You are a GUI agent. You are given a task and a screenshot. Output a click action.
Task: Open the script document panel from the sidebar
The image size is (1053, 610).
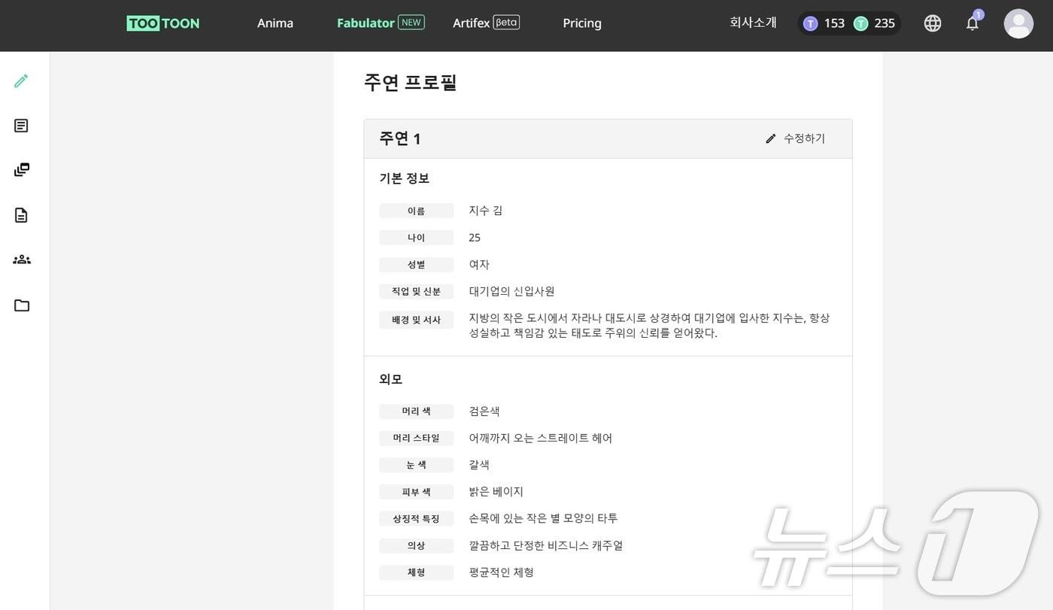(21, 125)
